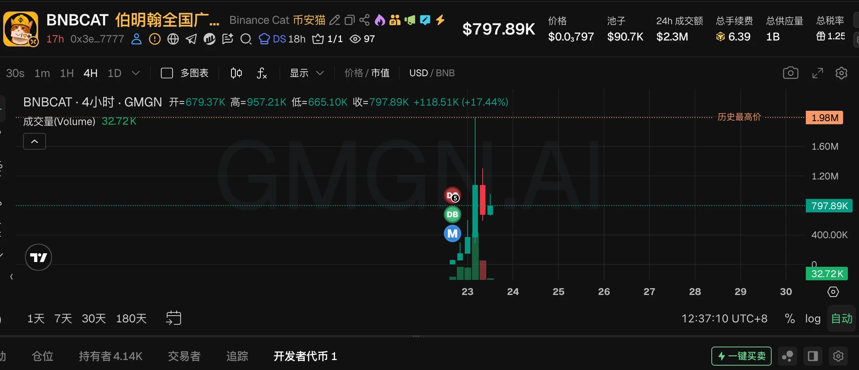Screen dimensions: 859x370
Task: Open the token website globe icon
Action: point(173,39)
